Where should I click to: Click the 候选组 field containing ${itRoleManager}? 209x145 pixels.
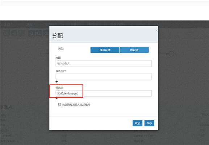pyautogui.click(x=104, y=93)
